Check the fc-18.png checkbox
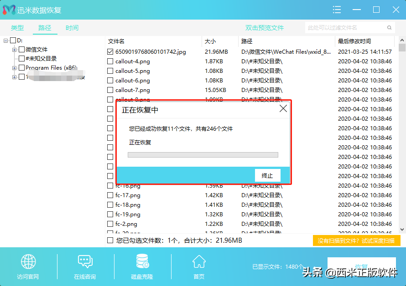The width and height of the screenshot is (406, 286). pyautogui.click(x=110, y=205)
